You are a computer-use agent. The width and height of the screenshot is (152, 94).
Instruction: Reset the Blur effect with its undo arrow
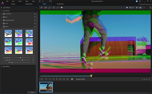tap(35, 17)
